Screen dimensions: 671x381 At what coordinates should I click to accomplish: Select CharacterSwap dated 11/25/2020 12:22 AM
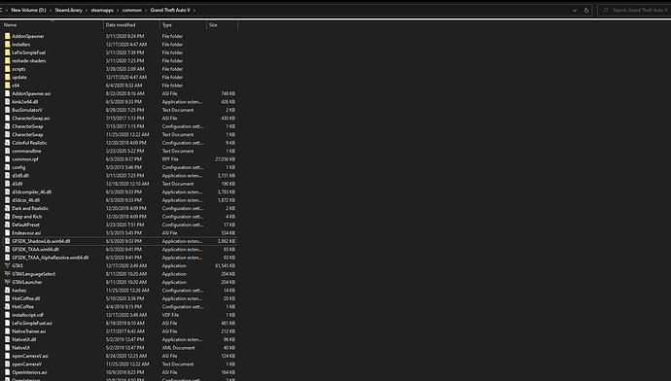27,135
